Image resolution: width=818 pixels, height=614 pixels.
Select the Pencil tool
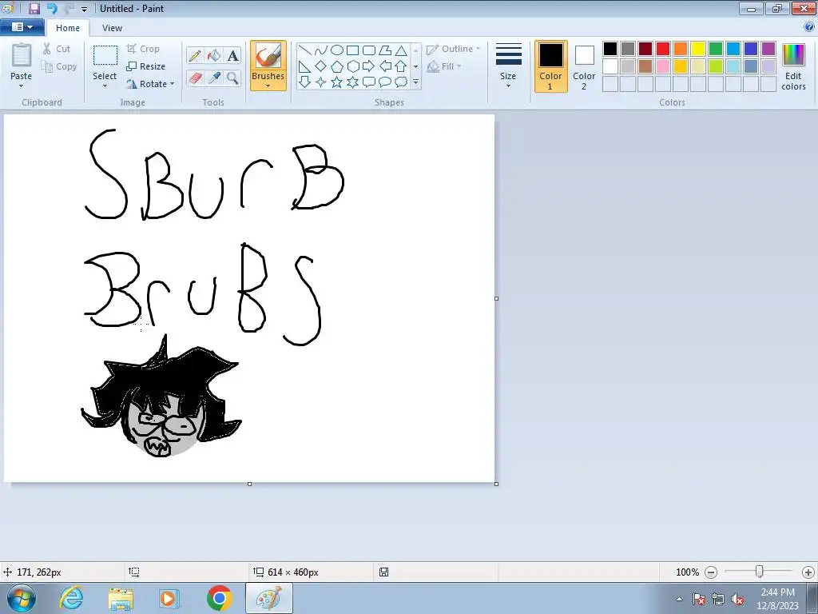pyautogui.click(x=195, y=55)
